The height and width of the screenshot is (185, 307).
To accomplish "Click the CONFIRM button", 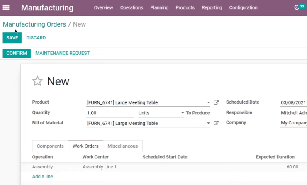I will pos(17,53).
